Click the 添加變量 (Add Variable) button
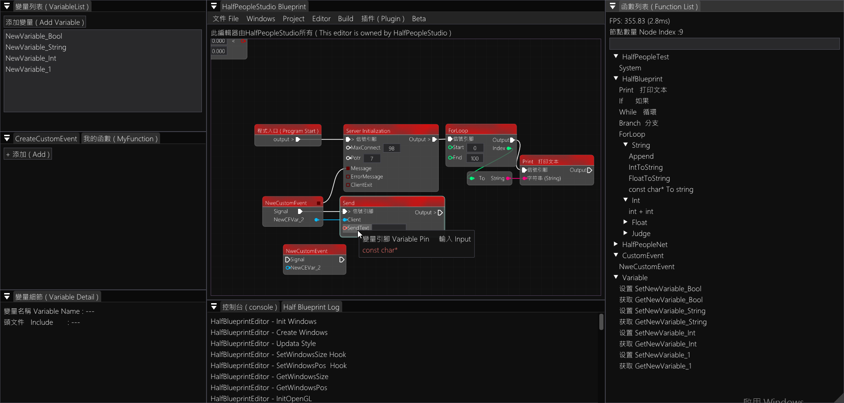The image size is (844, 403). tap(45, 22)
